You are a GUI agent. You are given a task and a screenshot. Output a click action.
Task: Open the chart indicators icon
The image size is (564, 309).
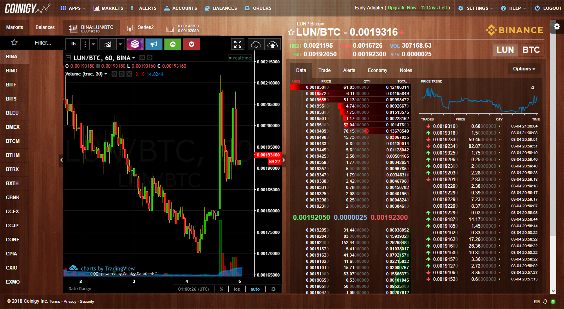[108, 44]
